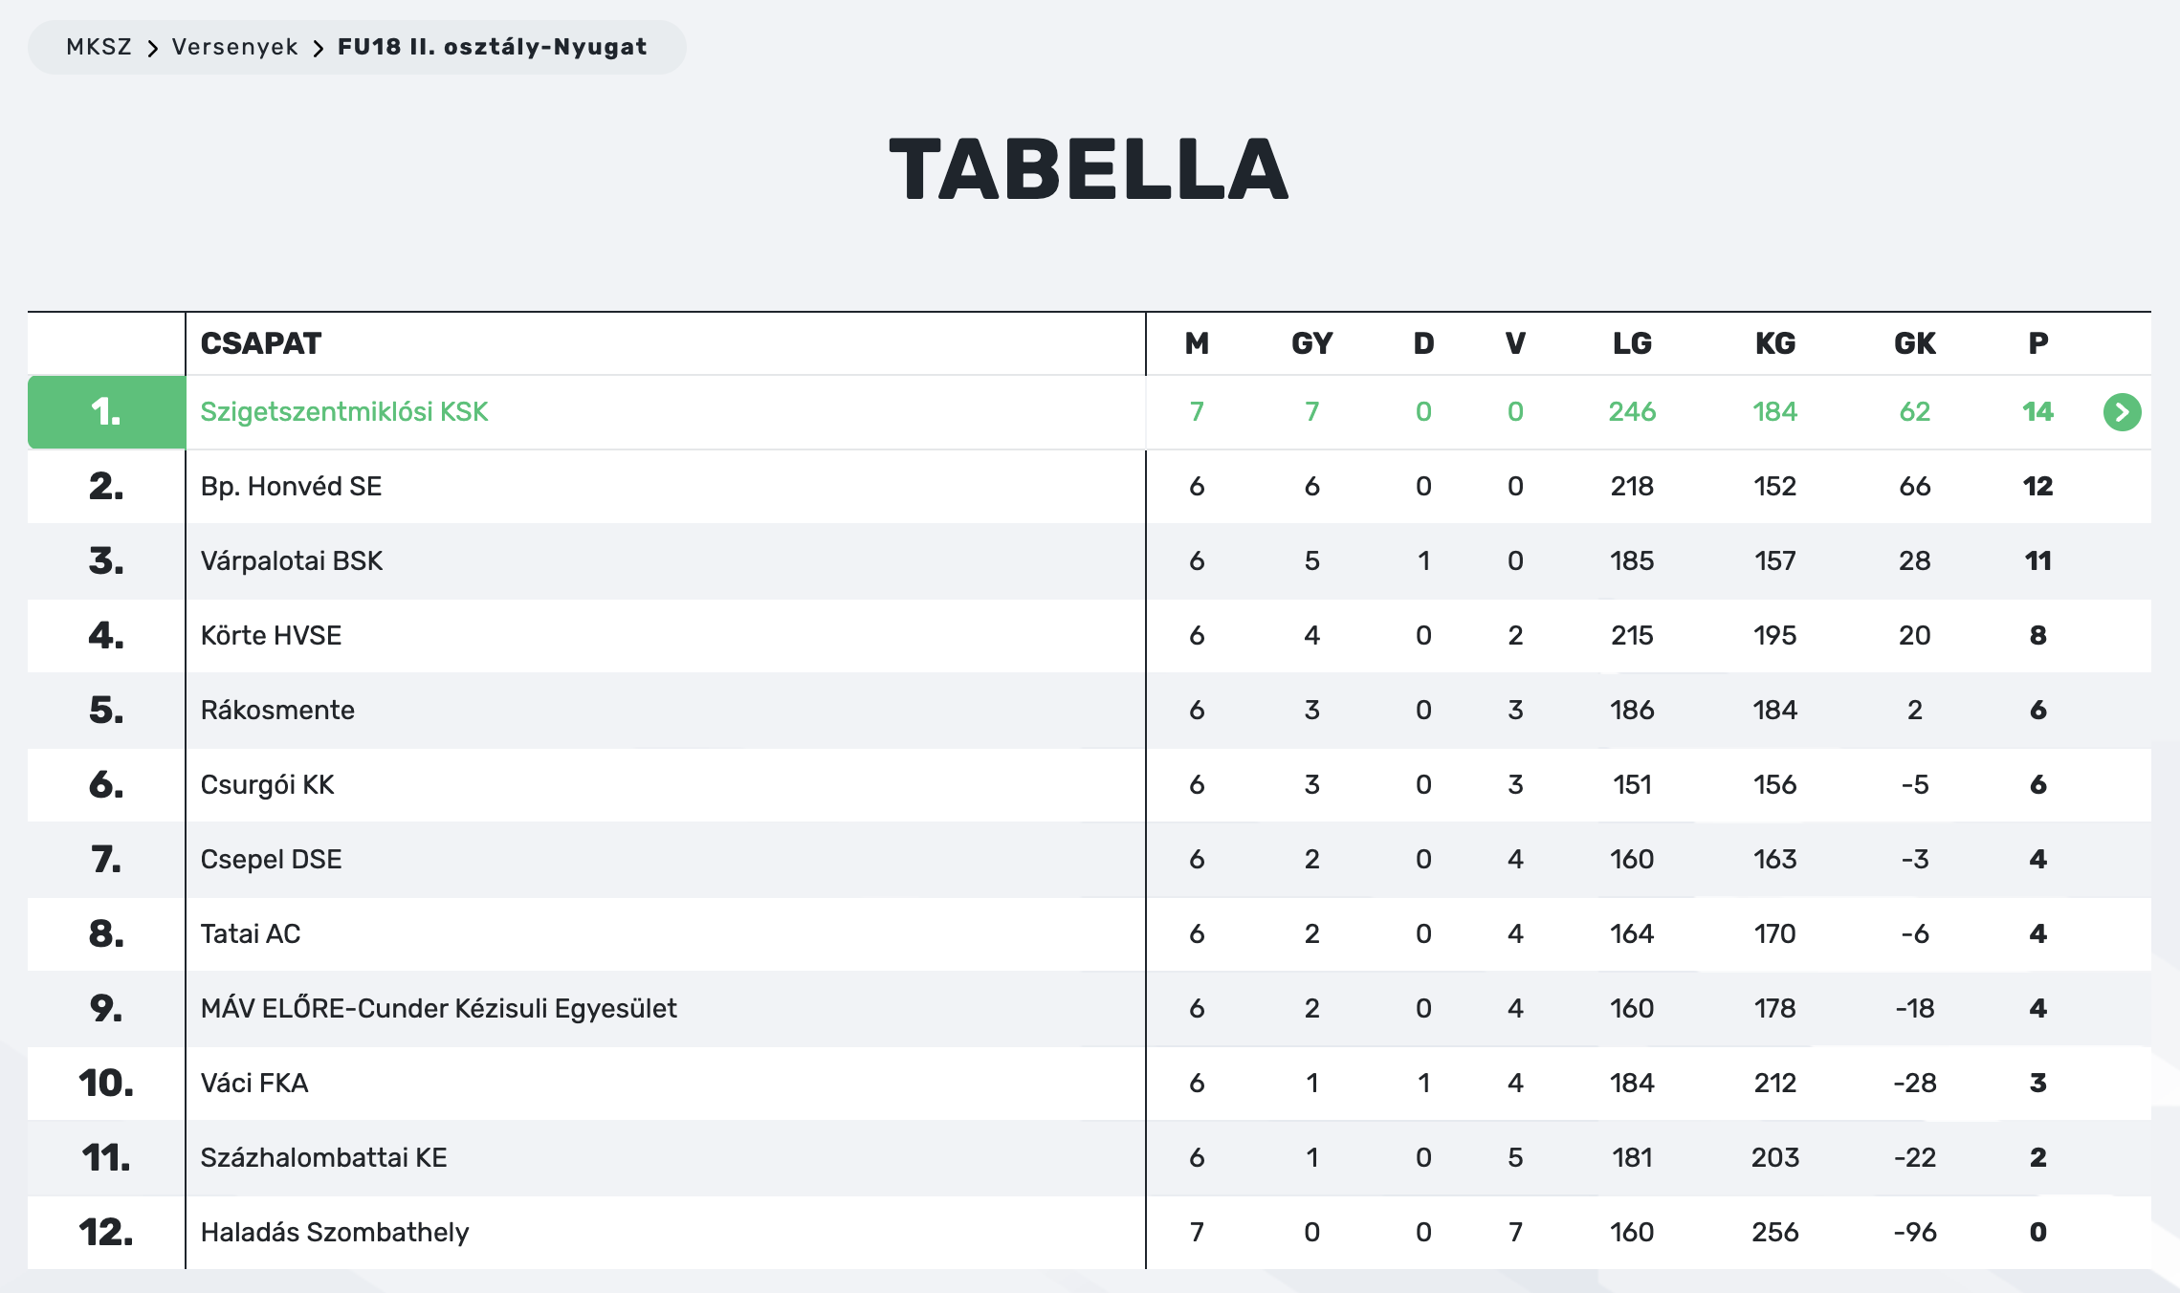
Task: Open the MKSZ breadcrumb link
Action: point(99,47)
